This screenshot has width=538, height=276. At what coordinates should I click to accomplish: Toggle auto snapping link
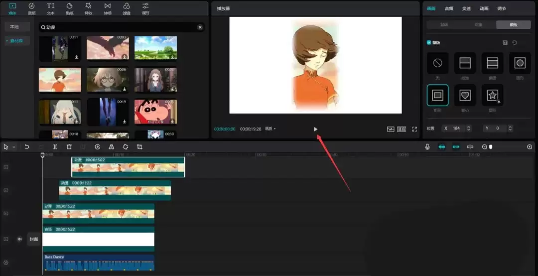pyautogui.click(x=456, y=147)
